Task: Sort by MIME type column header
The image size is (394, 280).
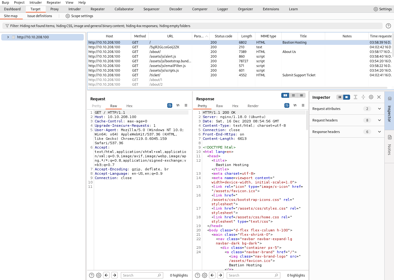Action: coord(268,36)
